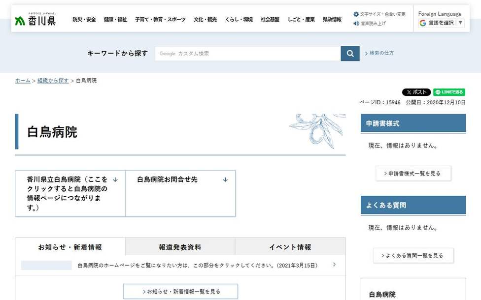Click the Kagawa Prefecture logo
This screenshot has height=300, width=481.
35,19
